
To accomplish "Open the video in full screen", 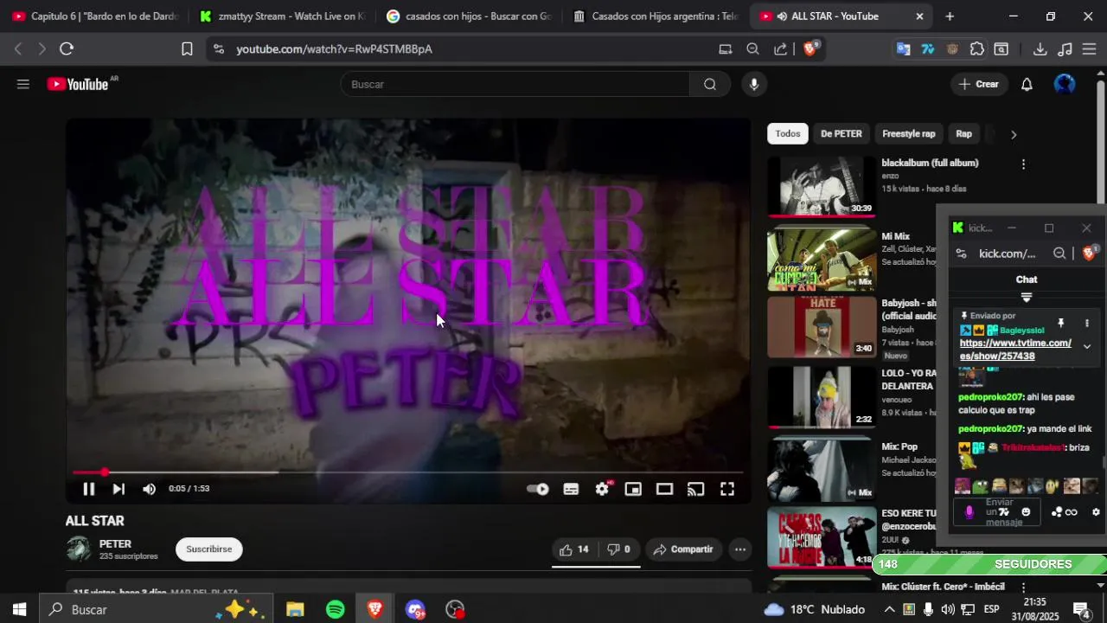I will 727,489.
